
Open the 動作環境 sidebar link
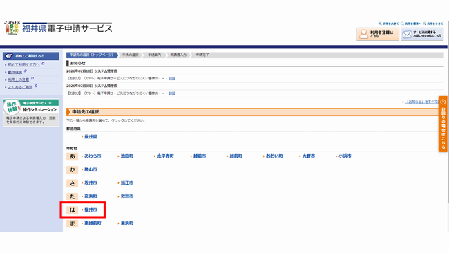15,72
